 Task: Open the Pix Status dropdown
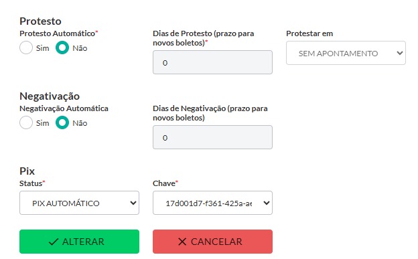pos(79,203)
